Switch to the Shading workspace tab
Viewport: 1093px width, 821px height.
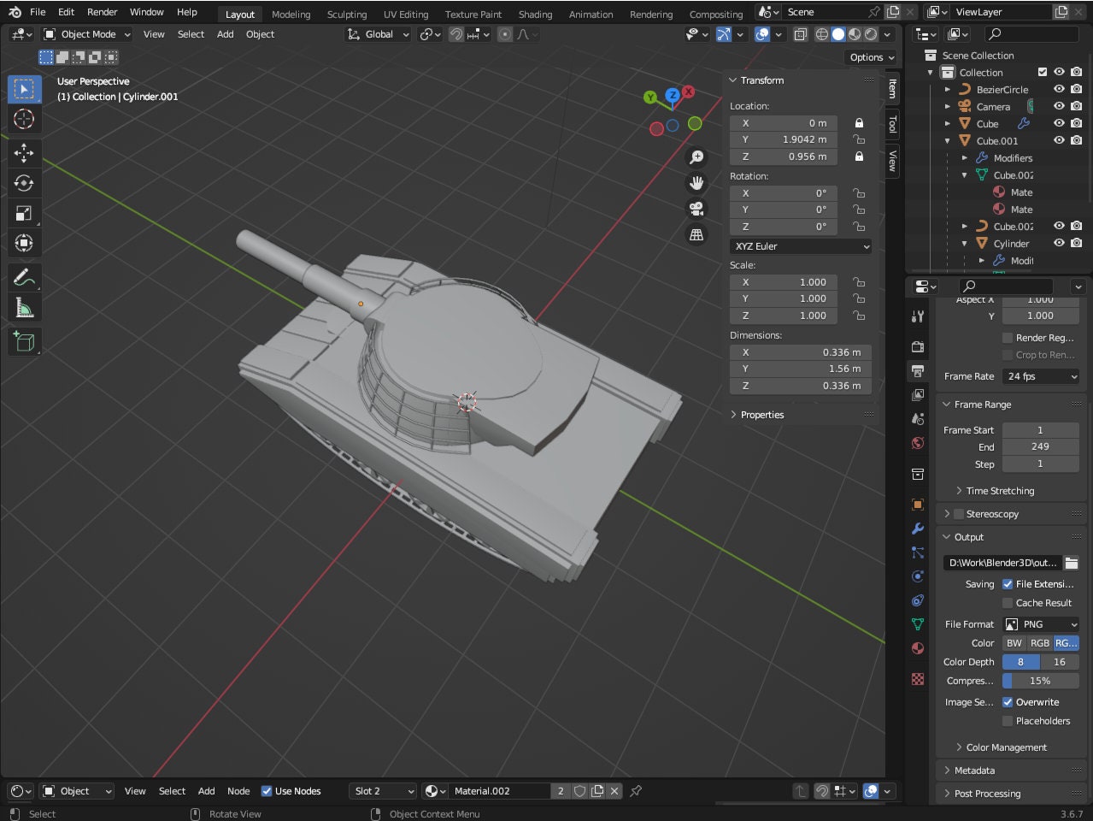tap(535, 14)
